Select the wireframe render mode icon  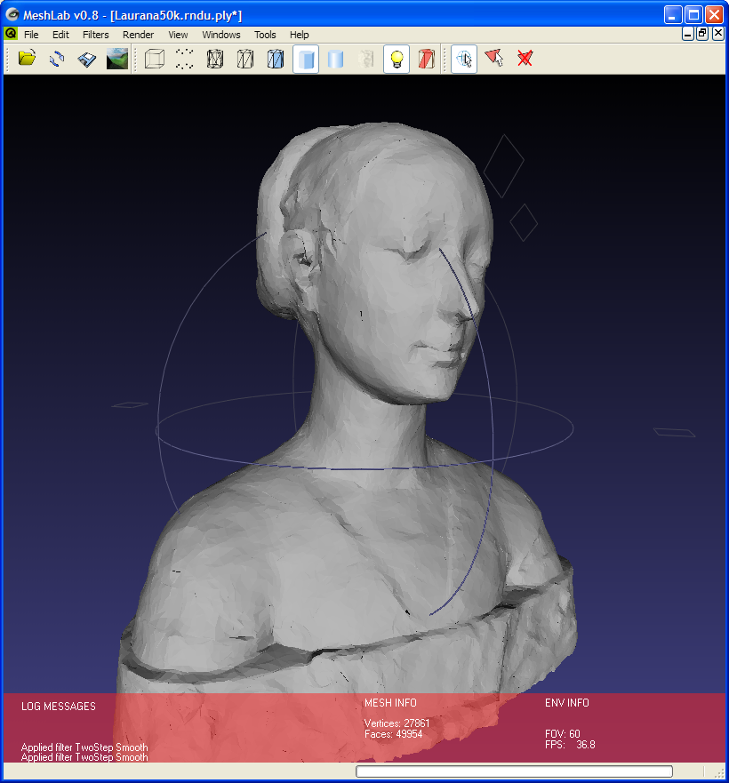pos(215,60)
